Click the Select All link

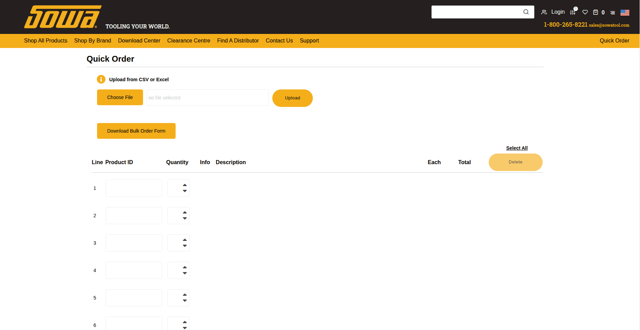517,148
